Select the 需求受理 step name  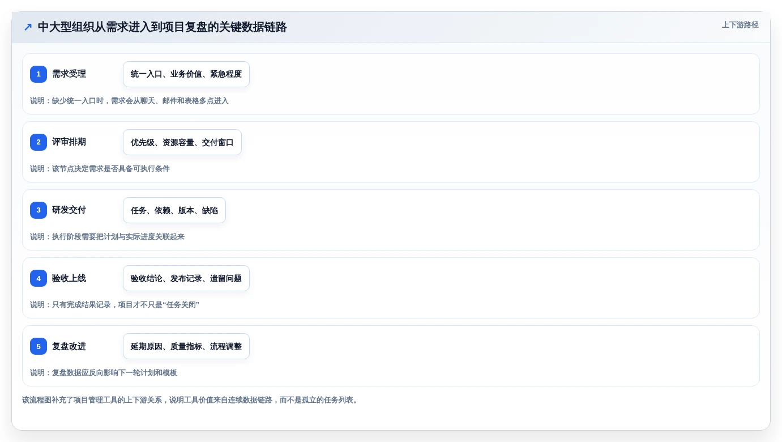coord(69,74)
